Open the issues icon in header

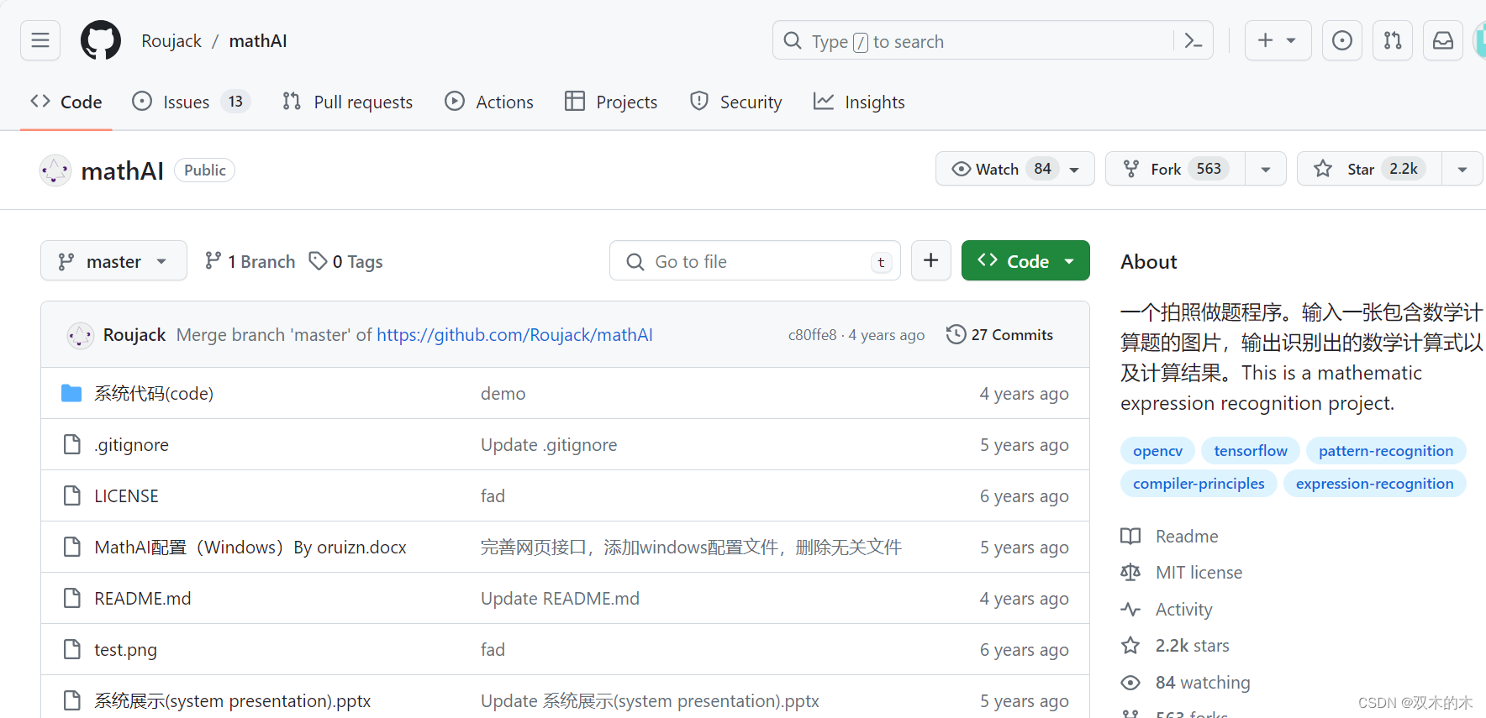point(1342,40)
